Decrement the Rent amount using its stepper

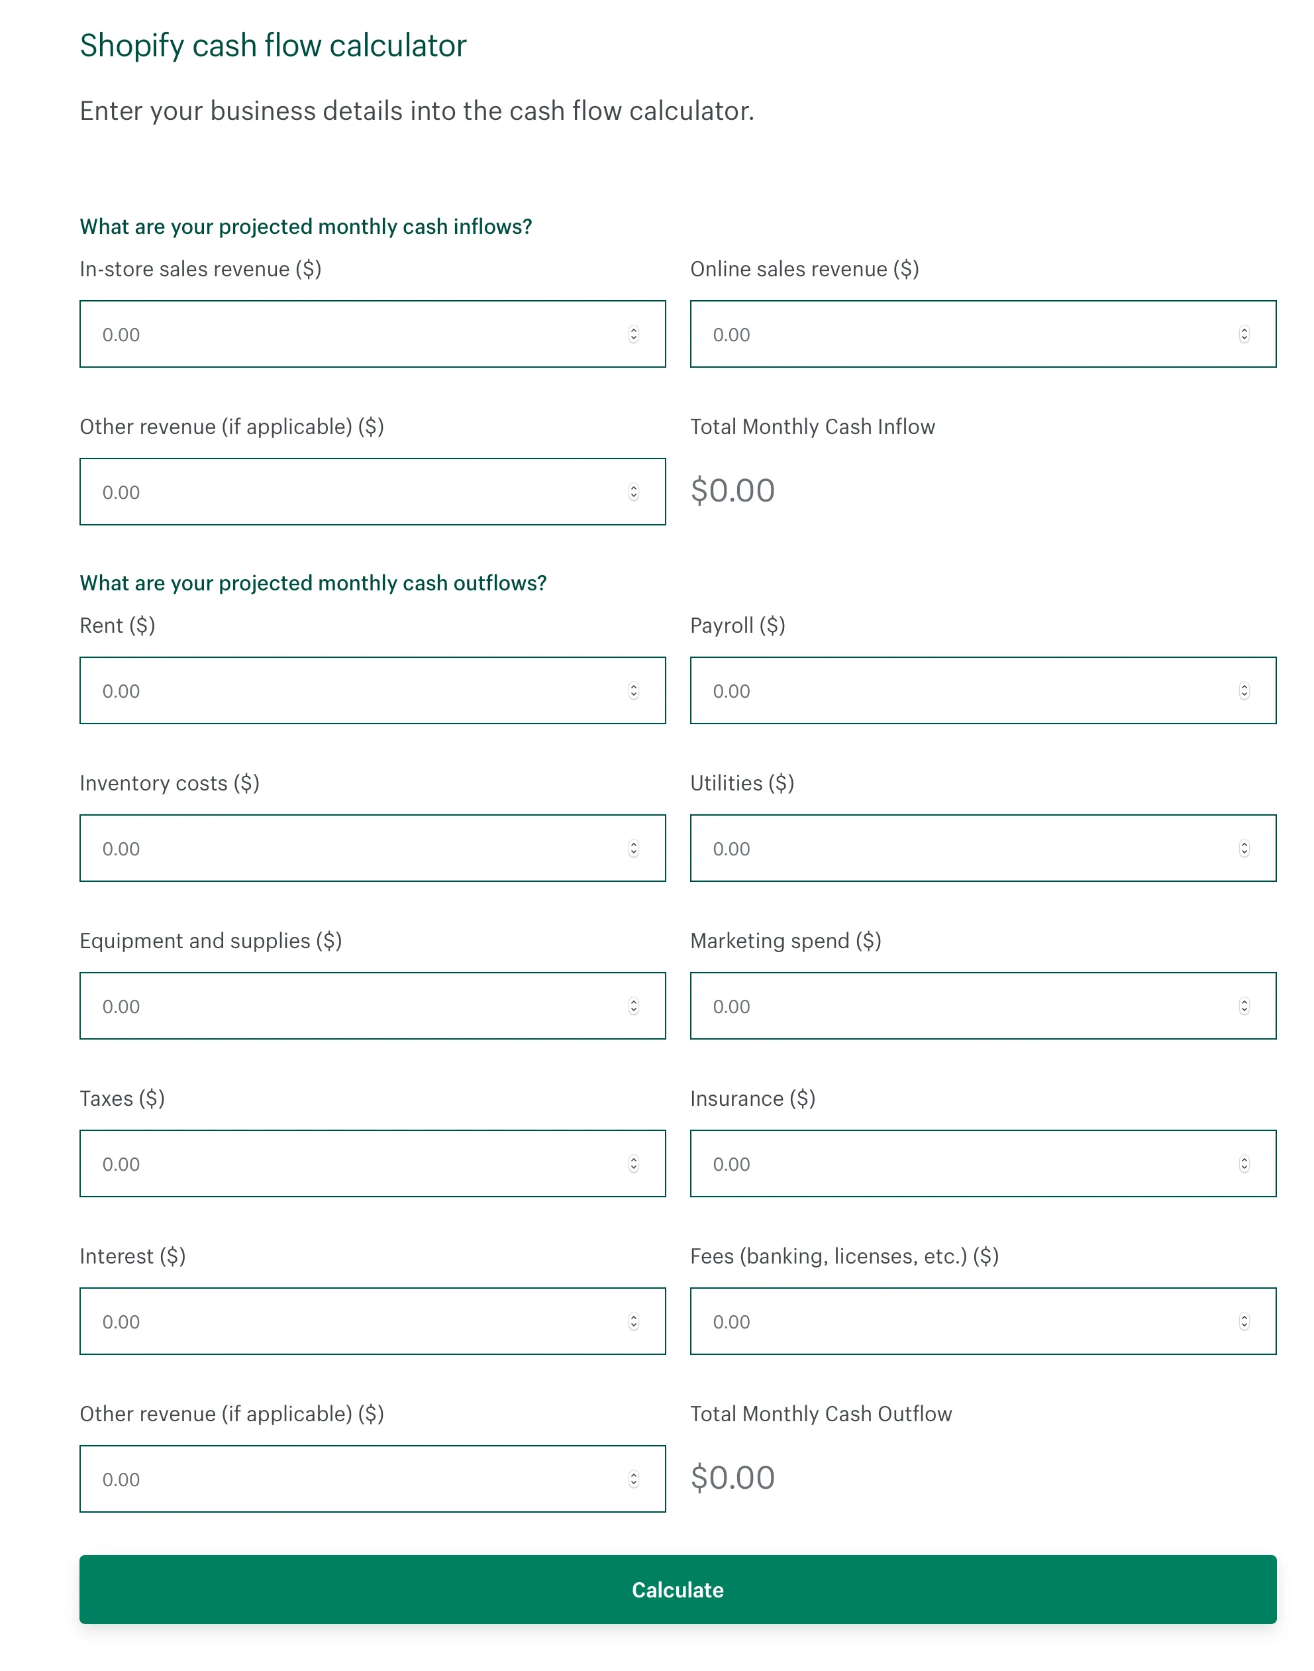click(633, 694)
